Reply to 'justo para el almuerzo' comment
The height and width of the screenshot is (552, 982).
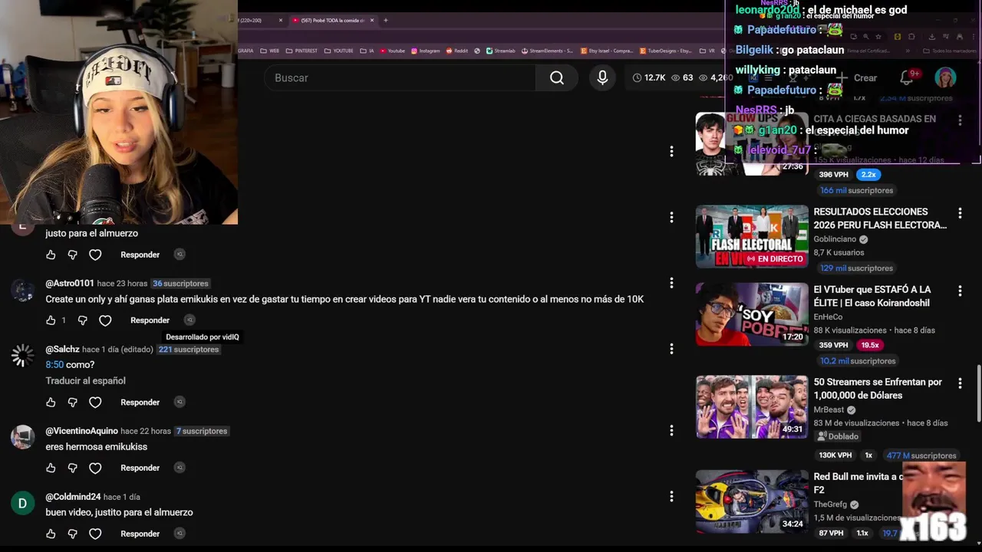coord(140,255)
